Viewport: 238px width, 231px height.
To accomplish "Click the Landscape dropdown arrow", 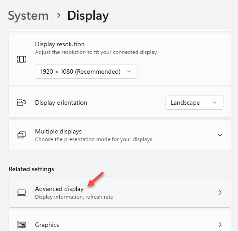I will point(215,102).
